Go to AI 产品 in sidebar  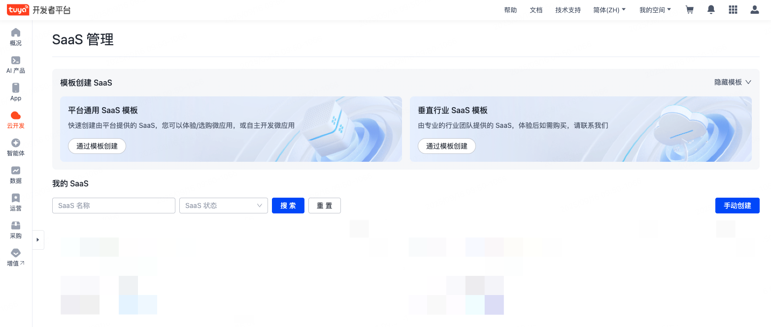pos(16,60)
